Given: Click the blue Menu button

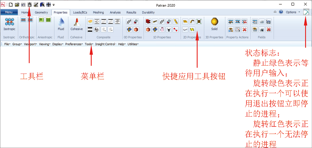Looking at the screenshot, I should 9,12.
